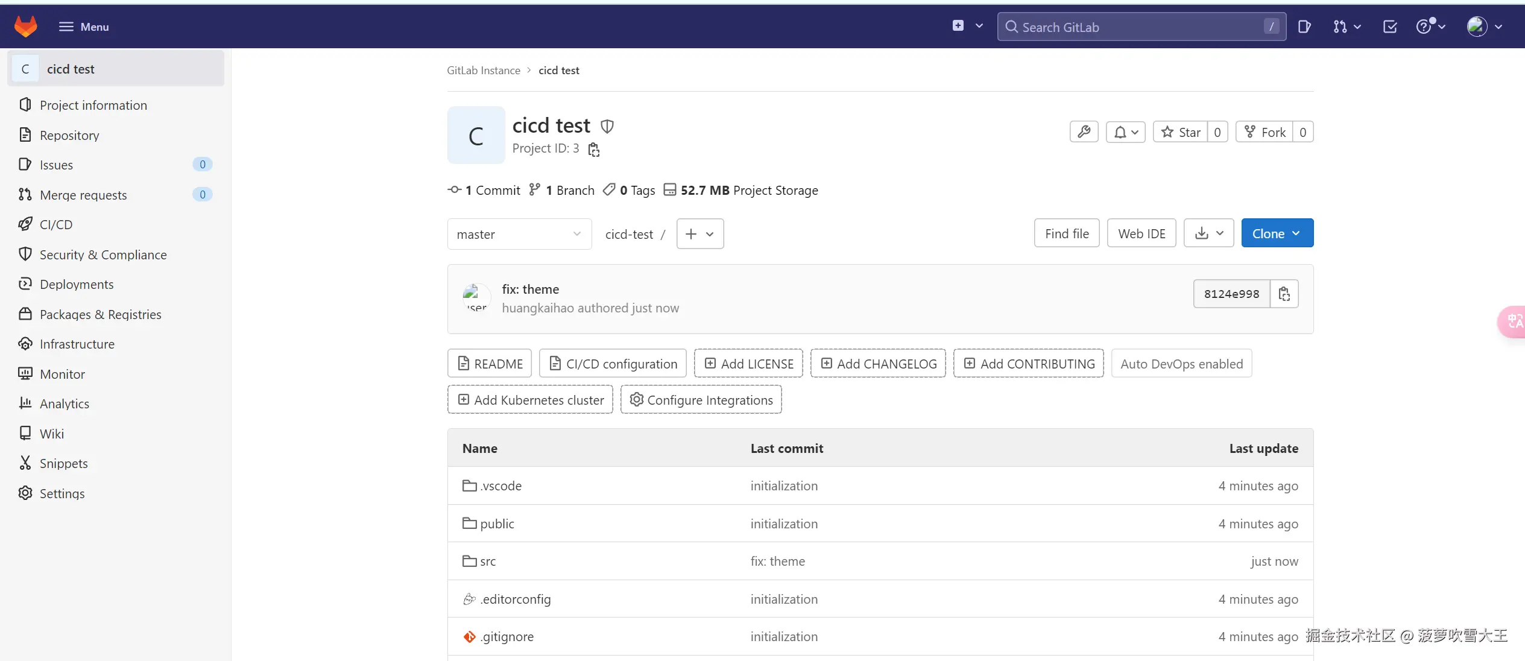The width and height of the screenshot is (1525, 661).
Task: Open the merge requests top bar dropdown
Action: 1347,27
